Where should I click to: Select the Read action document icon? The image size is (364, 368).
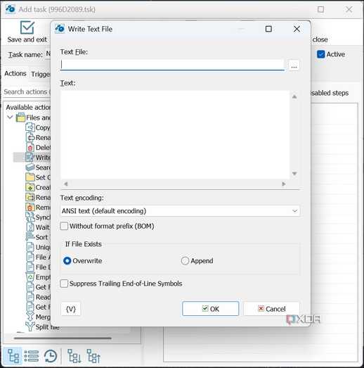pyautogui.click(x=30, y=297)
